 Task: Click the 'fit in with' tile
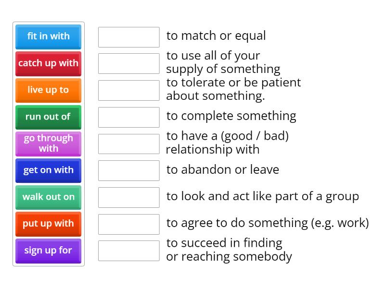point(48,36)
